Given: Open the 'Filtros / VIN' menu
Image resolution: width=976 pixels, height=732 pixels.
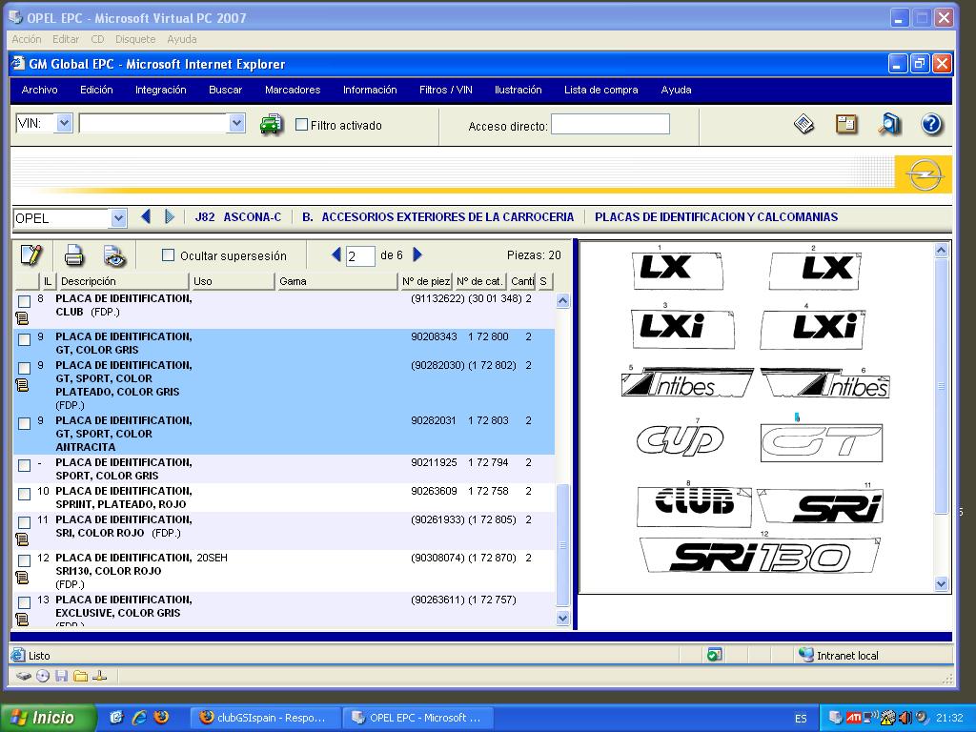Looking at the screenshot, I should (445, 90).
